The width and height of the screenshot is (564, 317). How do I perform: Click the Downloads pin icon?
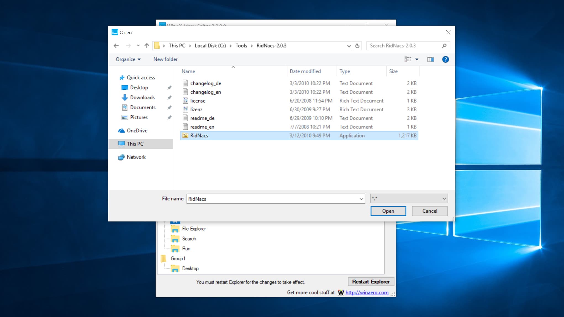169,97
